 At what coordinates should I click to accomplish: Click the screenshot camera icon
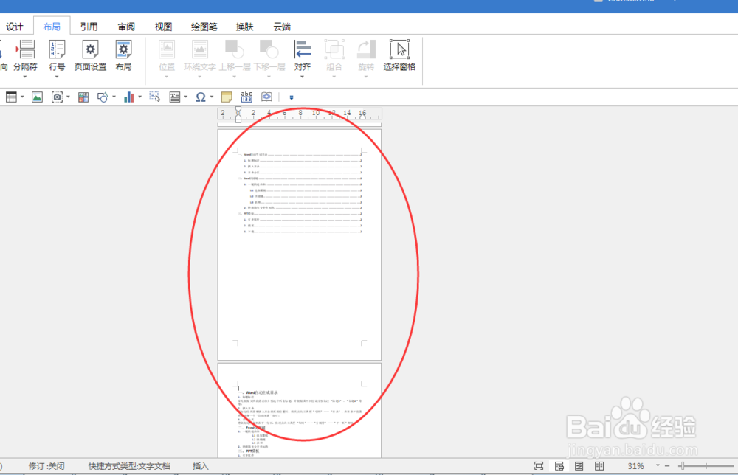57,97
